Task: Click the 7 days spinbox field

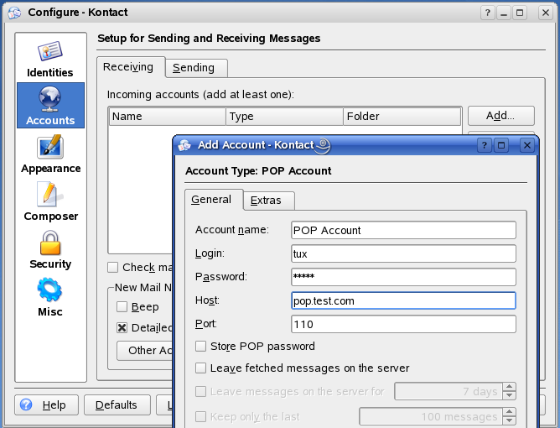Action: [x=449, y=391]
